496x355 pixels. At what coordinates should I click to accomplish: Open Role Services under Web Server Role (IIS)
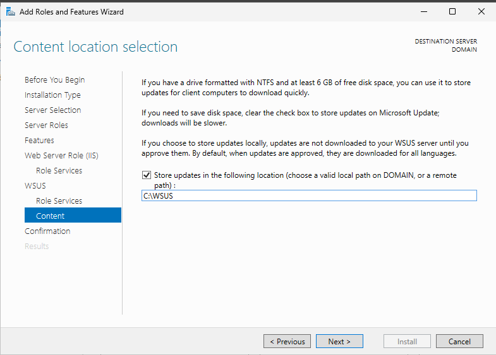coord(59,171)
